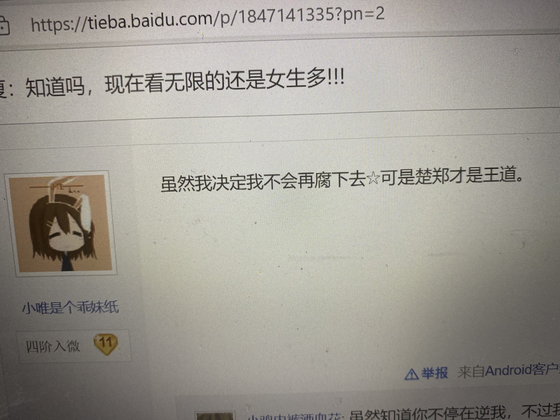This screenshot has height=420, width=560.
Task: Click the lock icon in address bar
Action: pyautogui.click(x=3, y=26)
